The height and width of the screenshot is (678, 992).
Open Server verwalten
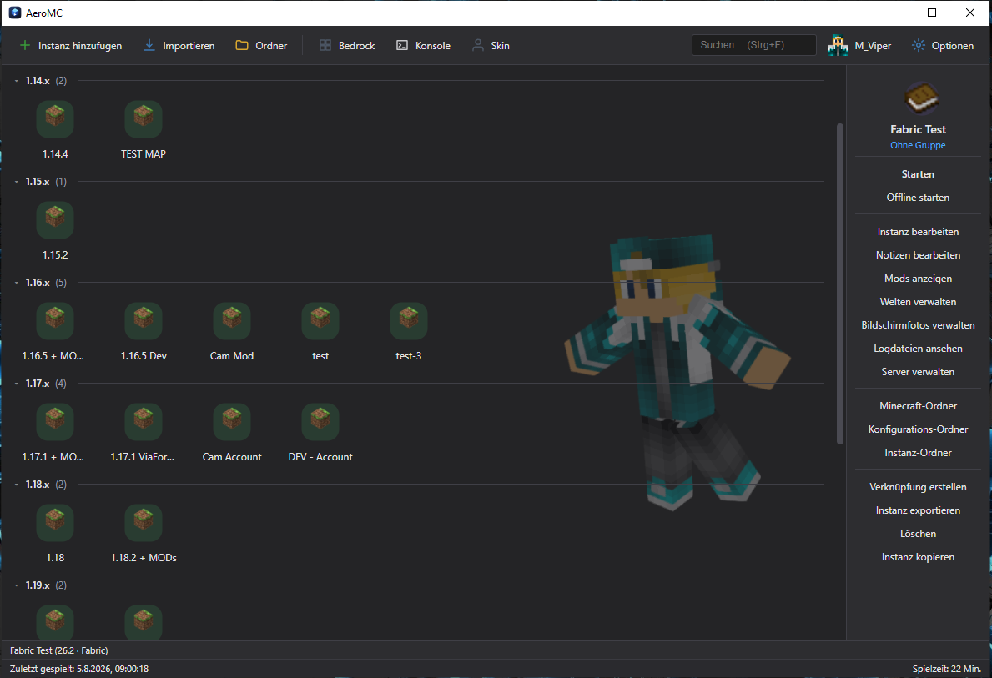click(918, 372)
